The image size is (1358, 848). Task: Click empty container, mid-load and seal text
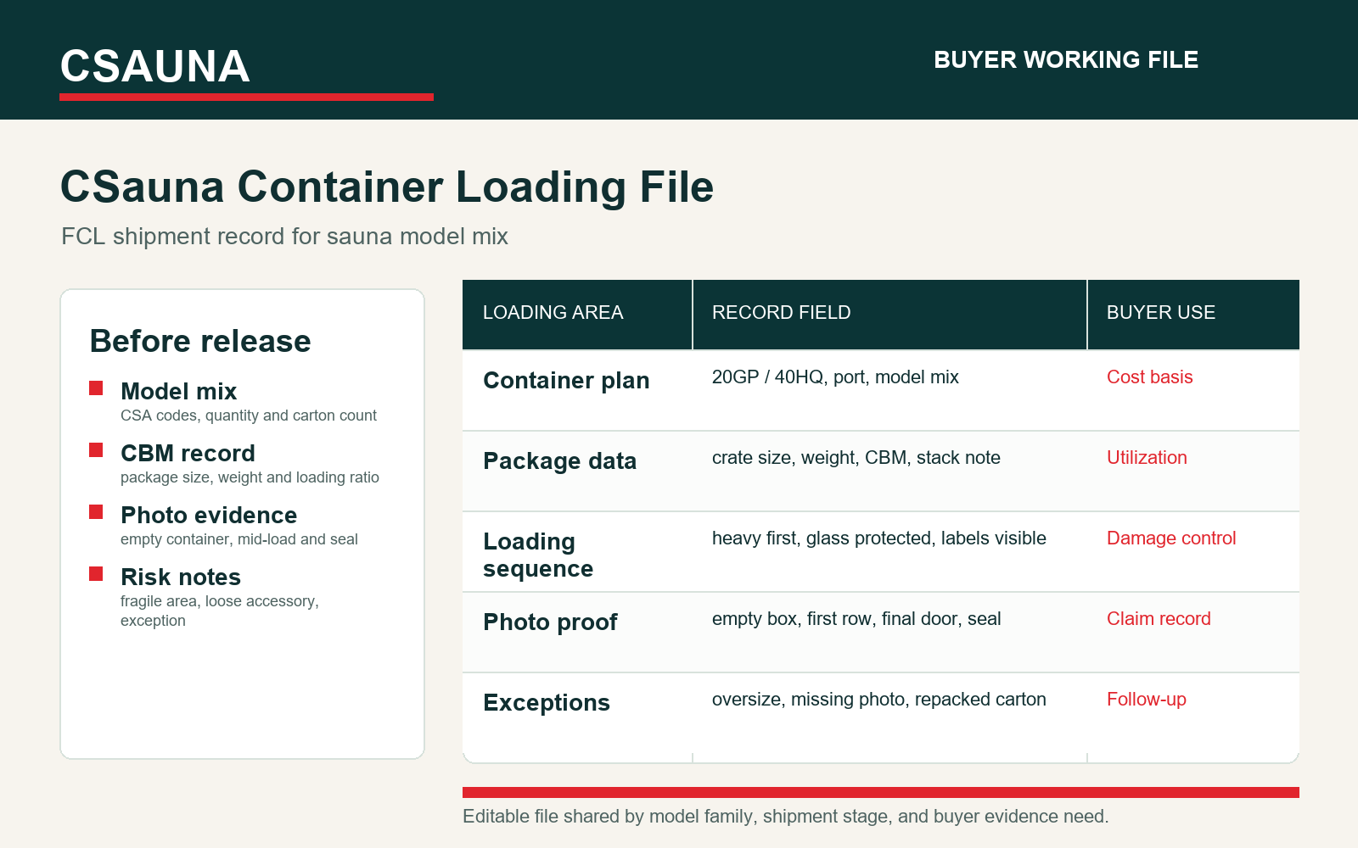tap(239, 539)
